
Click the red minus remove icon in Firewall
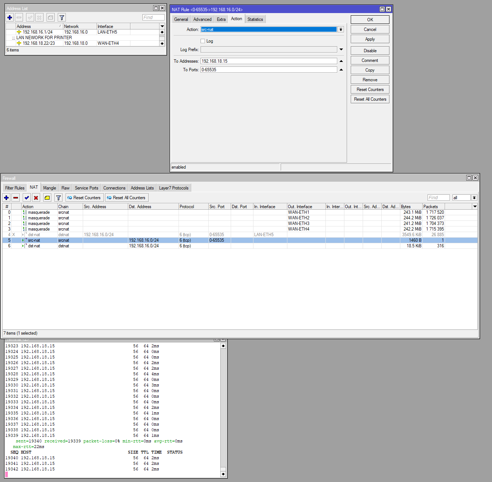pos(16,198)
